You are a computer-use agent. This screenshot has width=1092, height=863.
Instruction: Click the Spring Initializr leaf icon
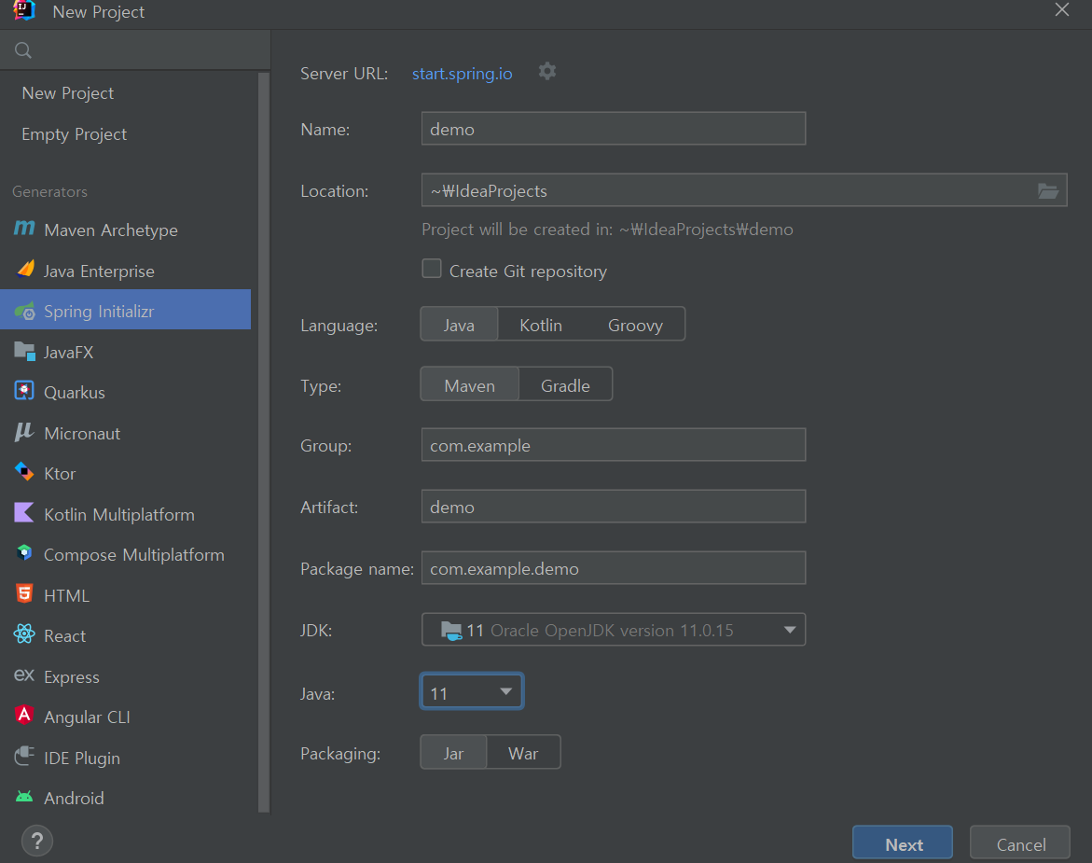[25, 311]
